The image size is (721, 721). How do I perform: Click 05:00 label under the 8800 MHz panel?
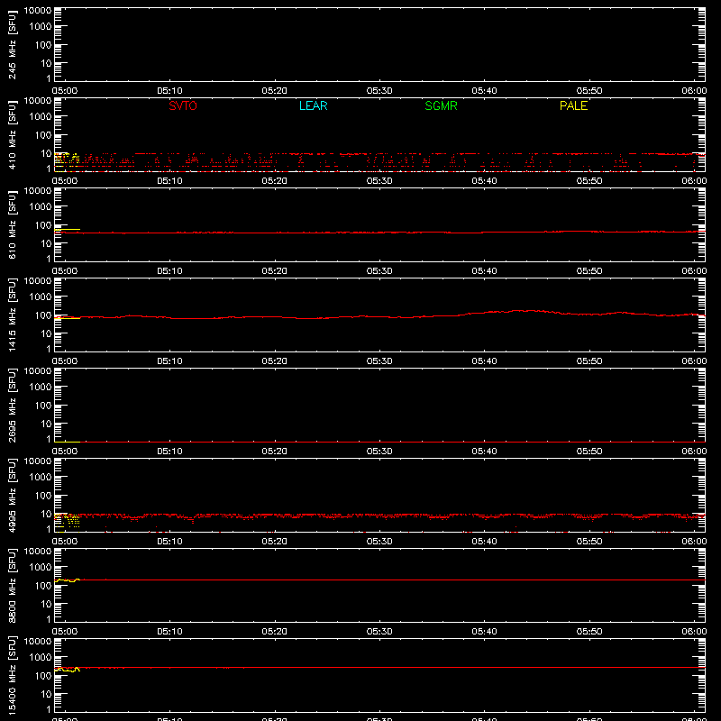[x=65, y=632]
